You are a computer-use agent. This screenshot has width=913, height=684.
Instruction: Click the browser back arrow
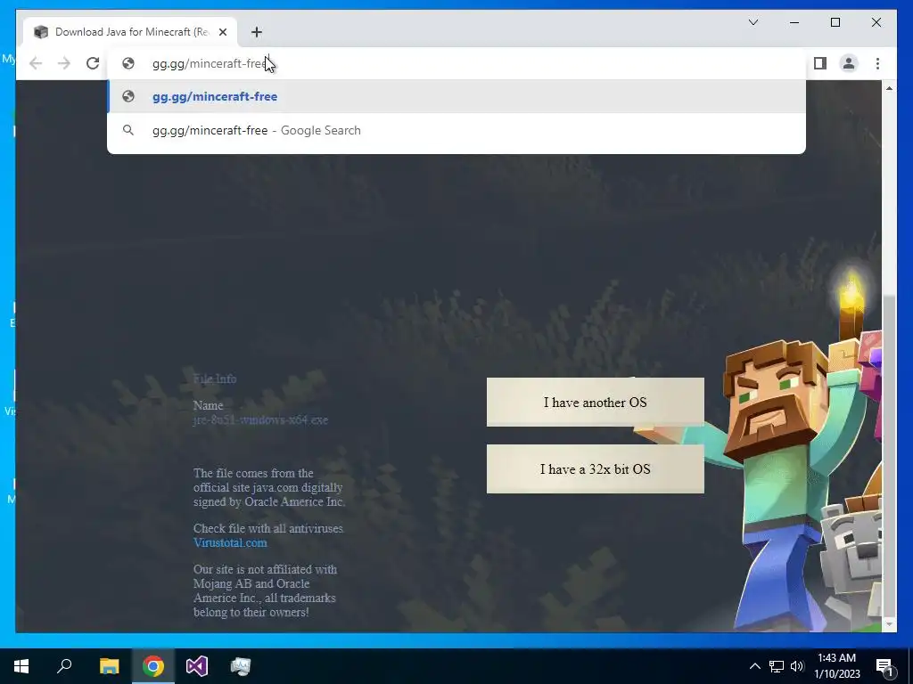pos(36,63)
